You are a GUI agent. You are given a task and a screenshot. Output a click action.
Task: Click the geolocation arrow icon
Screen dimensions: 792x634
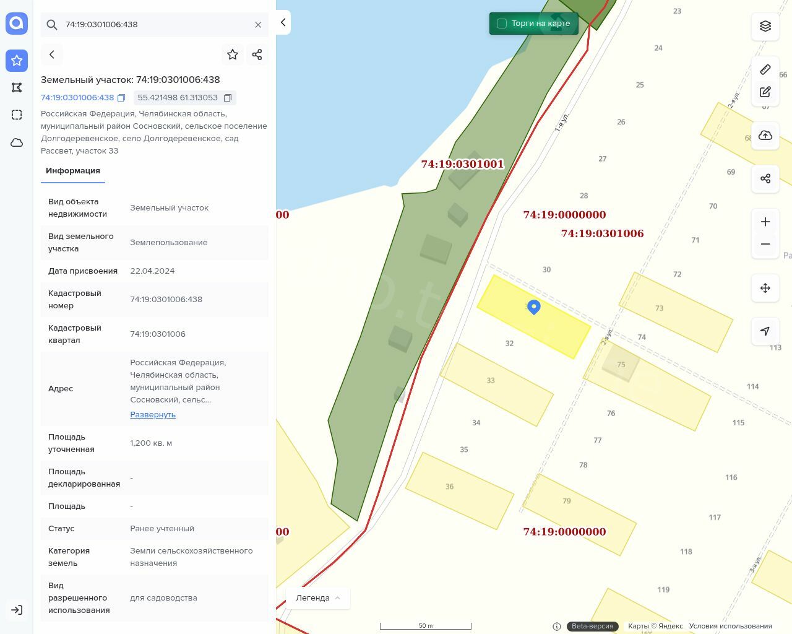(765, 331)
